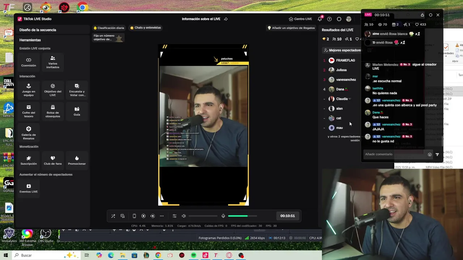This screenshot has height=260, width=463.
Task: Click the replay clip capture icon
Action: point(153,216)
